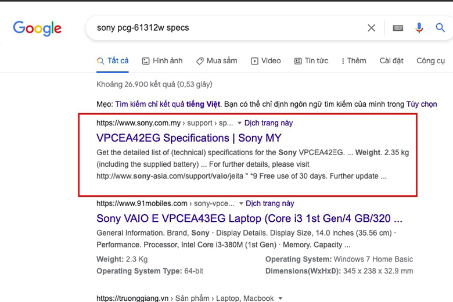The width and height of the screenshot is (453, 302).
Task: Go to Video tab
Action: pyautogui.click(x=266, y=60)
